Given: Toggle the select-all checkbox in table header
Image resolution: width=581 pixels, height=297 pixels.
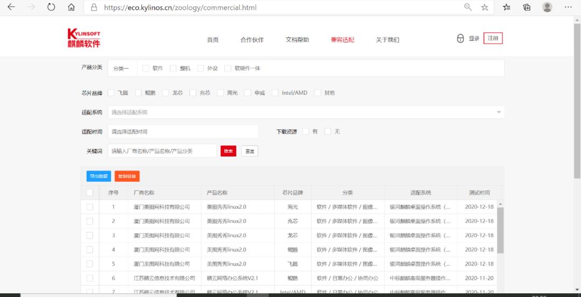Looking at the screenshot, I should pyautogui.click(x=90, y=193).
